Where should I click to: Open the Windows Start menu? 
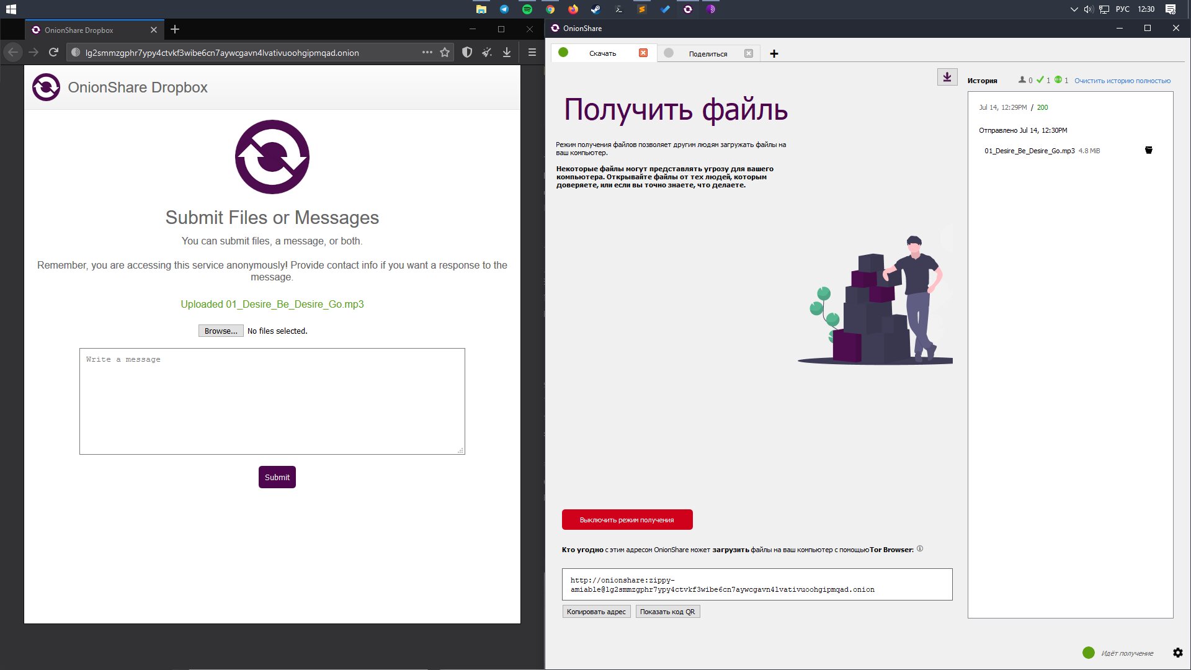11,9
